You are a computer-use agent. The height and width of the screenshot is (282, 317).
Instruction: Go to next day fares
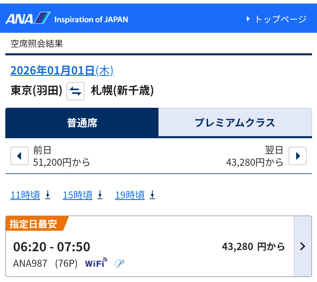(x=298, y=156)
